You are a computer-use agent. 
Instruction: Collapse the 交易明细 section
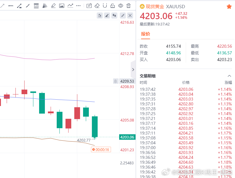pyautogui.click(x=229, y=76)
